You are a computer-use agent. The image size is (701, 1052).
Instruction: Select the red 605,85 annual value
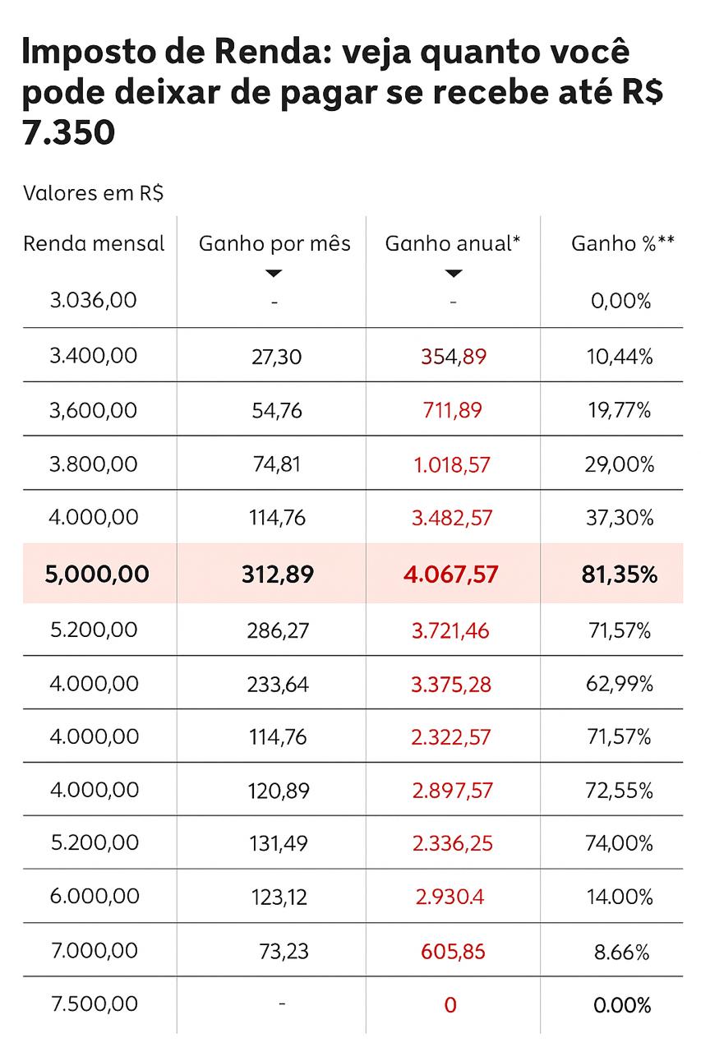click(x=453, y=952)
